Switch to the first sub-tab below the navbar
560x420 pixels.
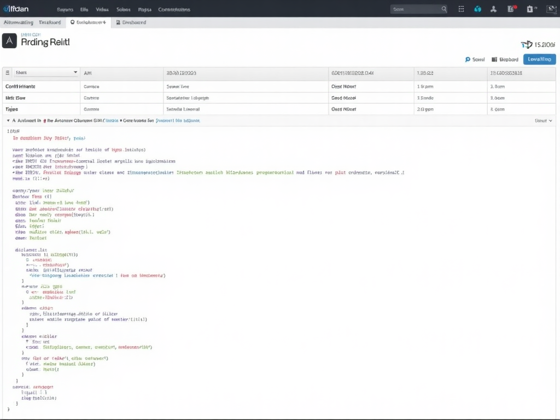click(x=19, y=22)
